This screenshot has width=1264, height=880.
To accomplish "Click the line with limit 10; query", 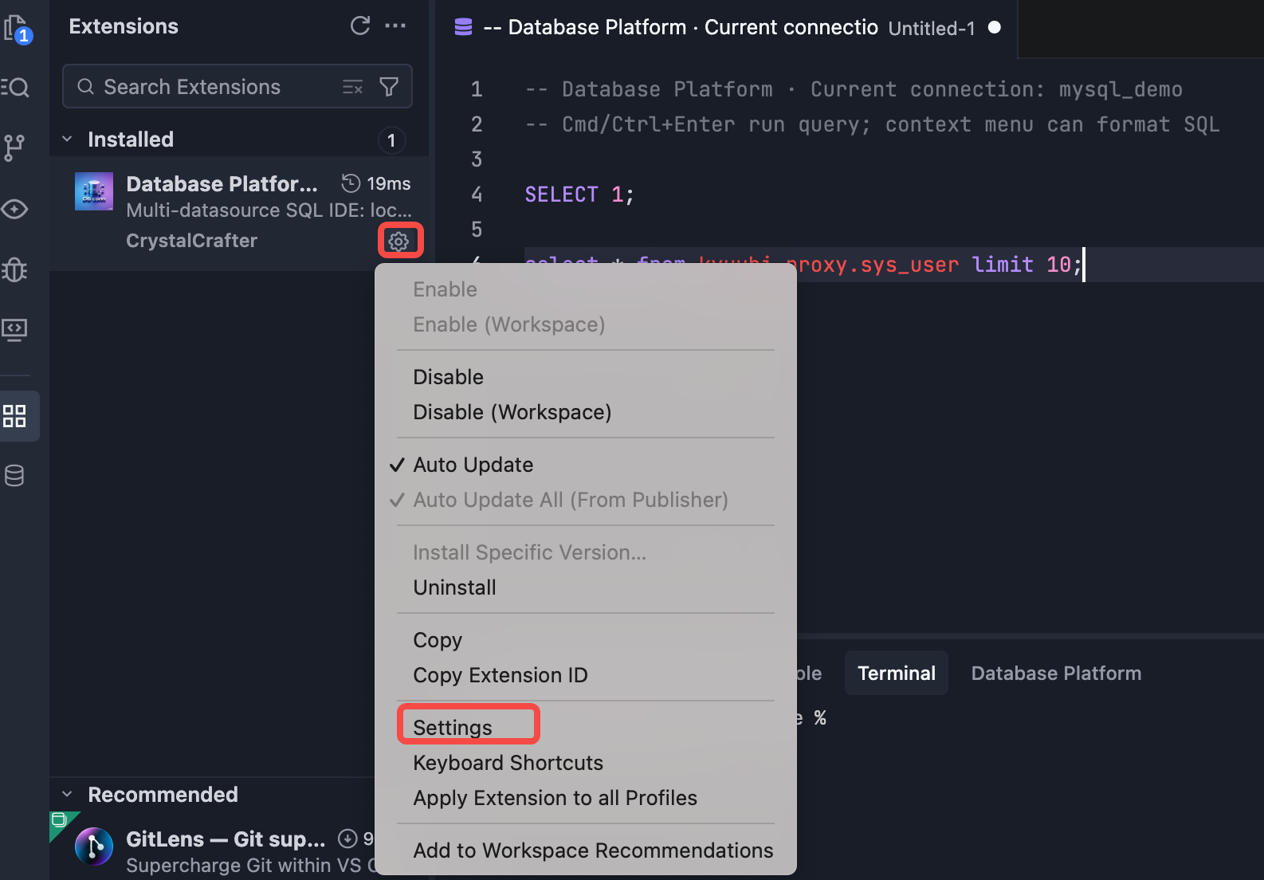I will point(805,265).
